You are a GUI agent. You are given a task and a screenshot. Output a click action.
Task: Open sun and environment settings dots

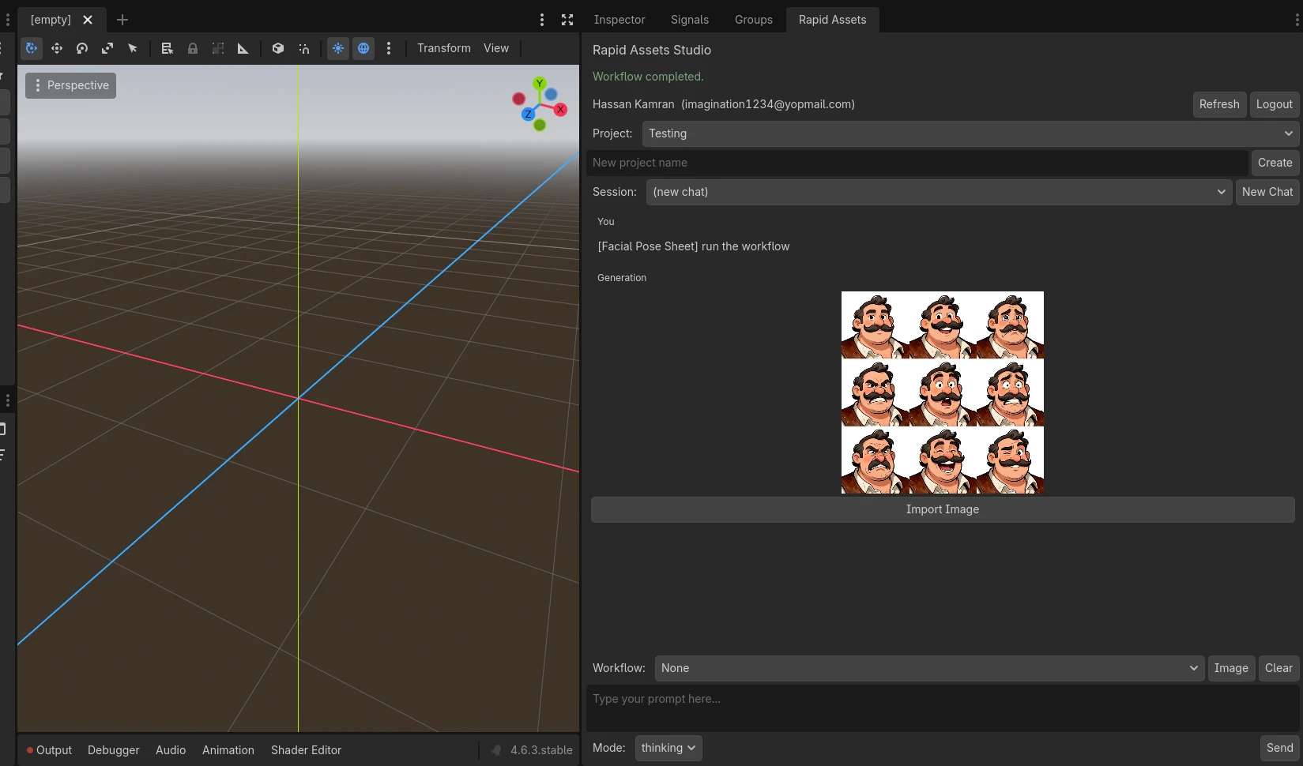389,48
